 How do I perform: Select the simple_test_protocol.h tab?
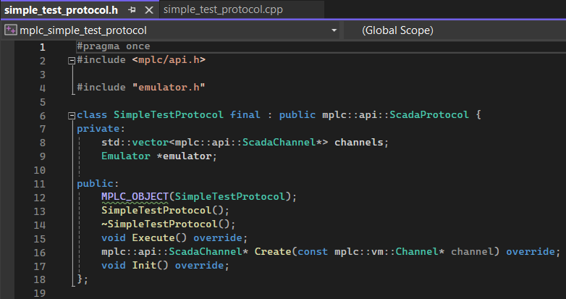(61, 9)
